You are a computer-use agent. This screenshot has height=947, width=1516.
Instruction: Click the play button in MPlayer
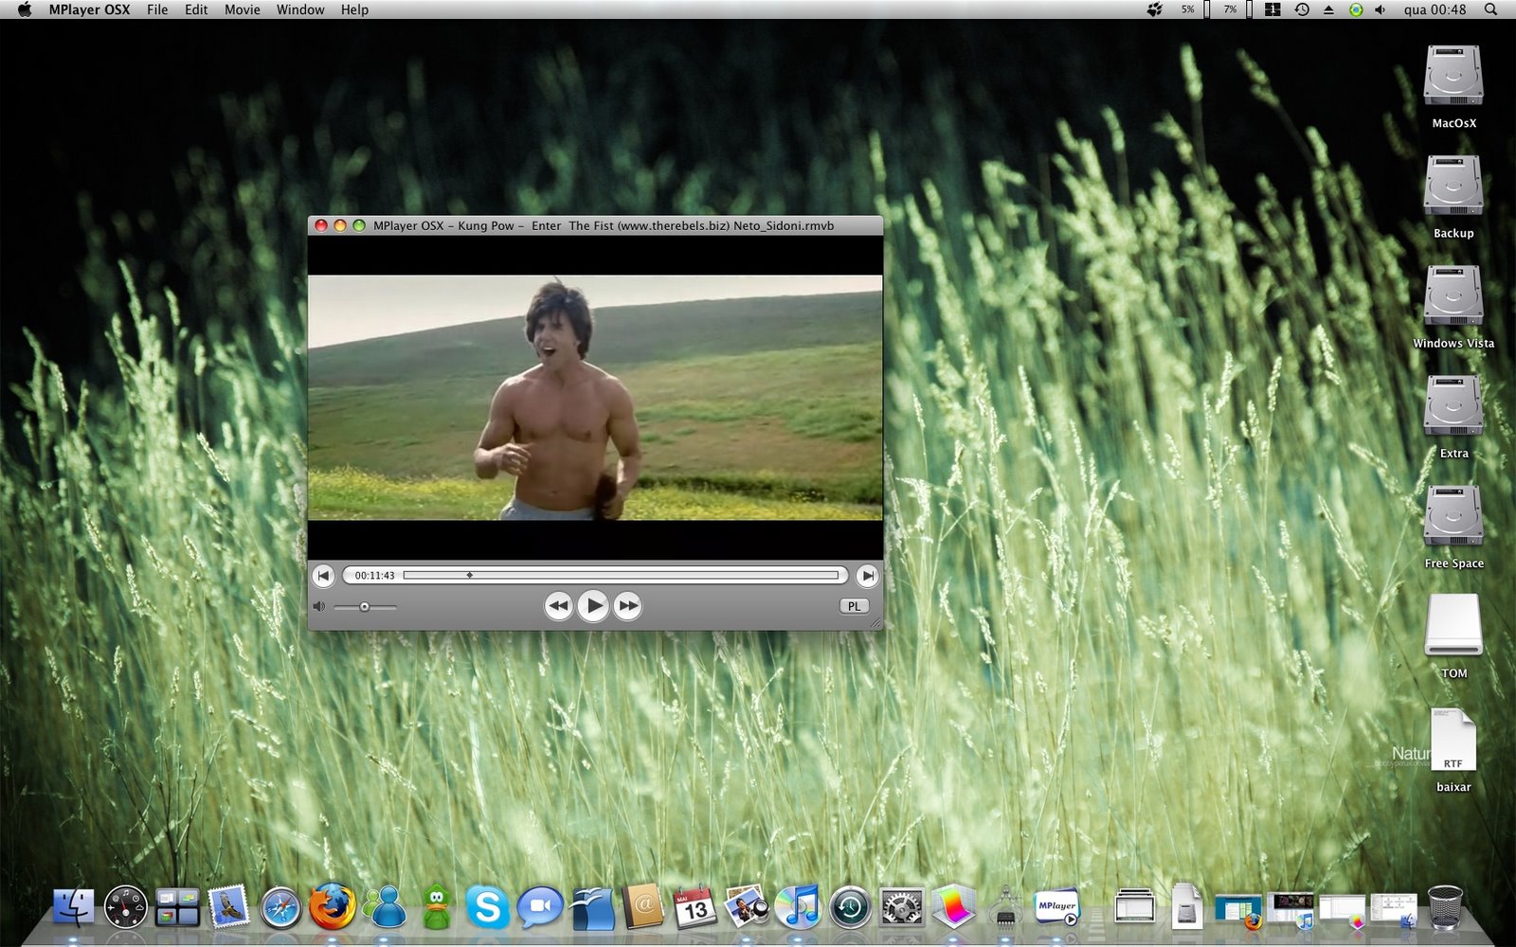593,605
